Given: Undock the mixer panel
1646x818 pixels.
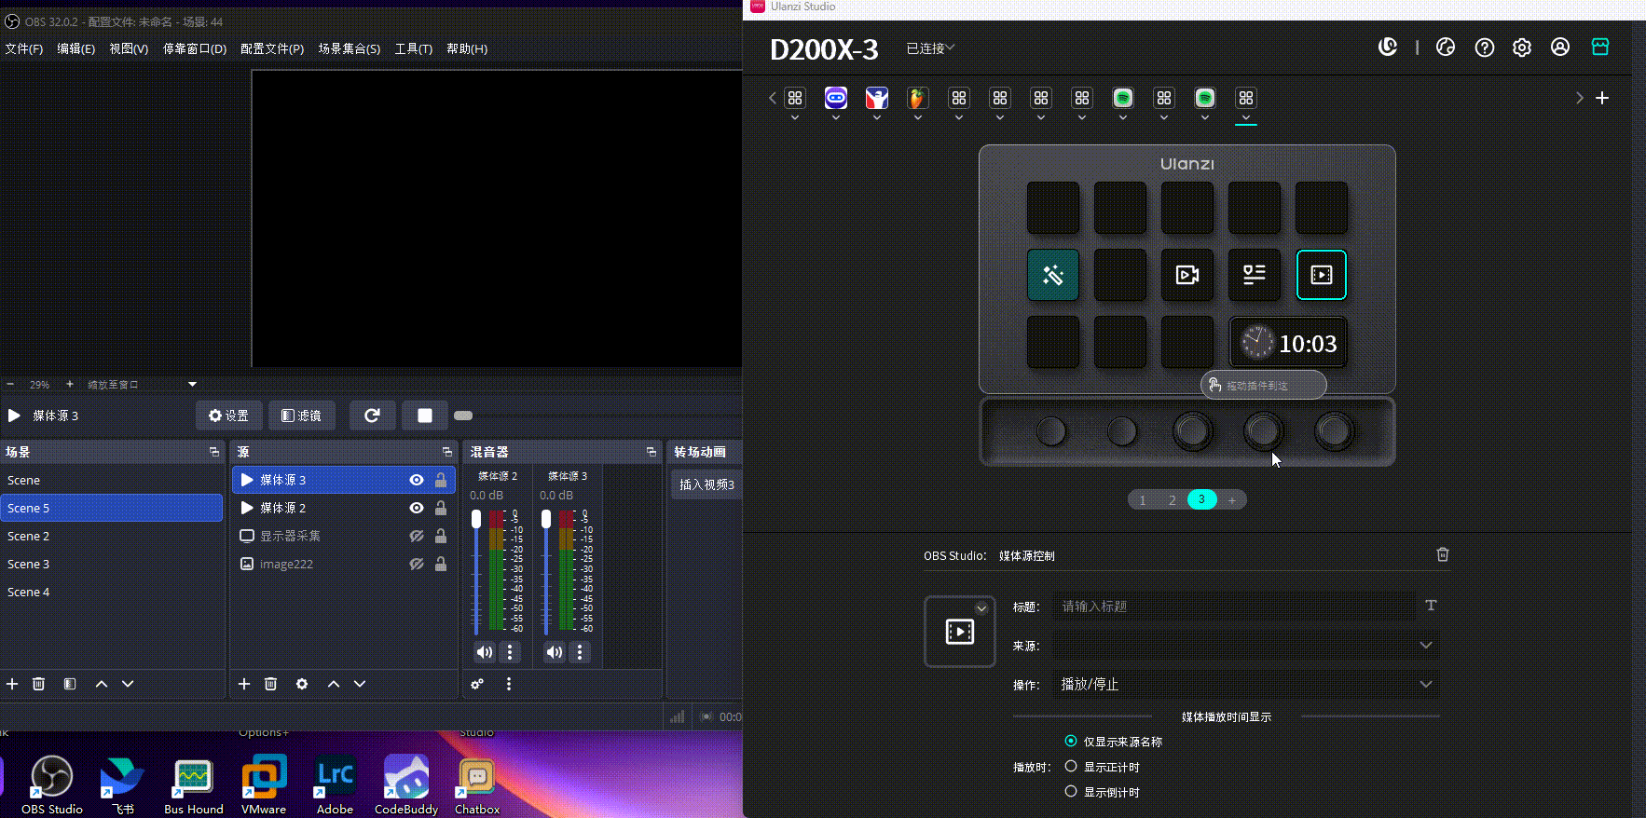Looking at the screenshot, I should pos(652,452).
